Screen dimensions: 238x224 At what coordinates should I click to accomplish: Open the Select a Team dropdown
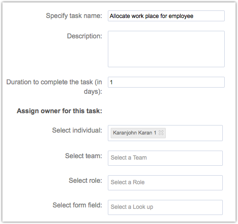coord(165,158)
